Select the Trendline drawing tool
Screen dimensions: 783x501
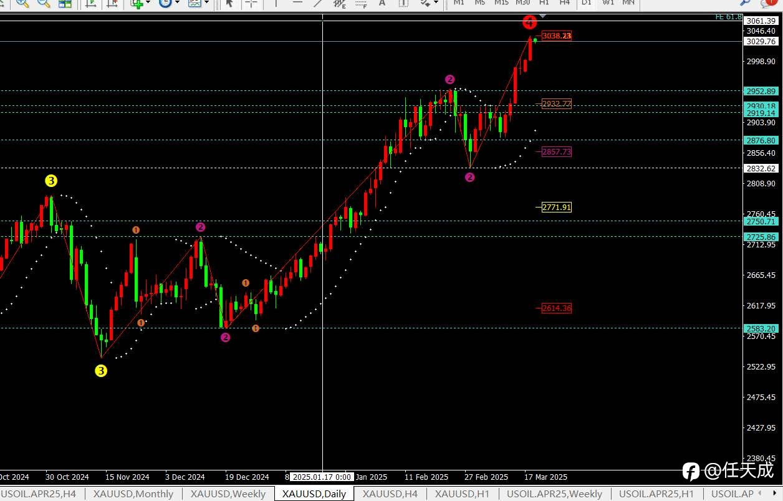click(x=318, y=3)
